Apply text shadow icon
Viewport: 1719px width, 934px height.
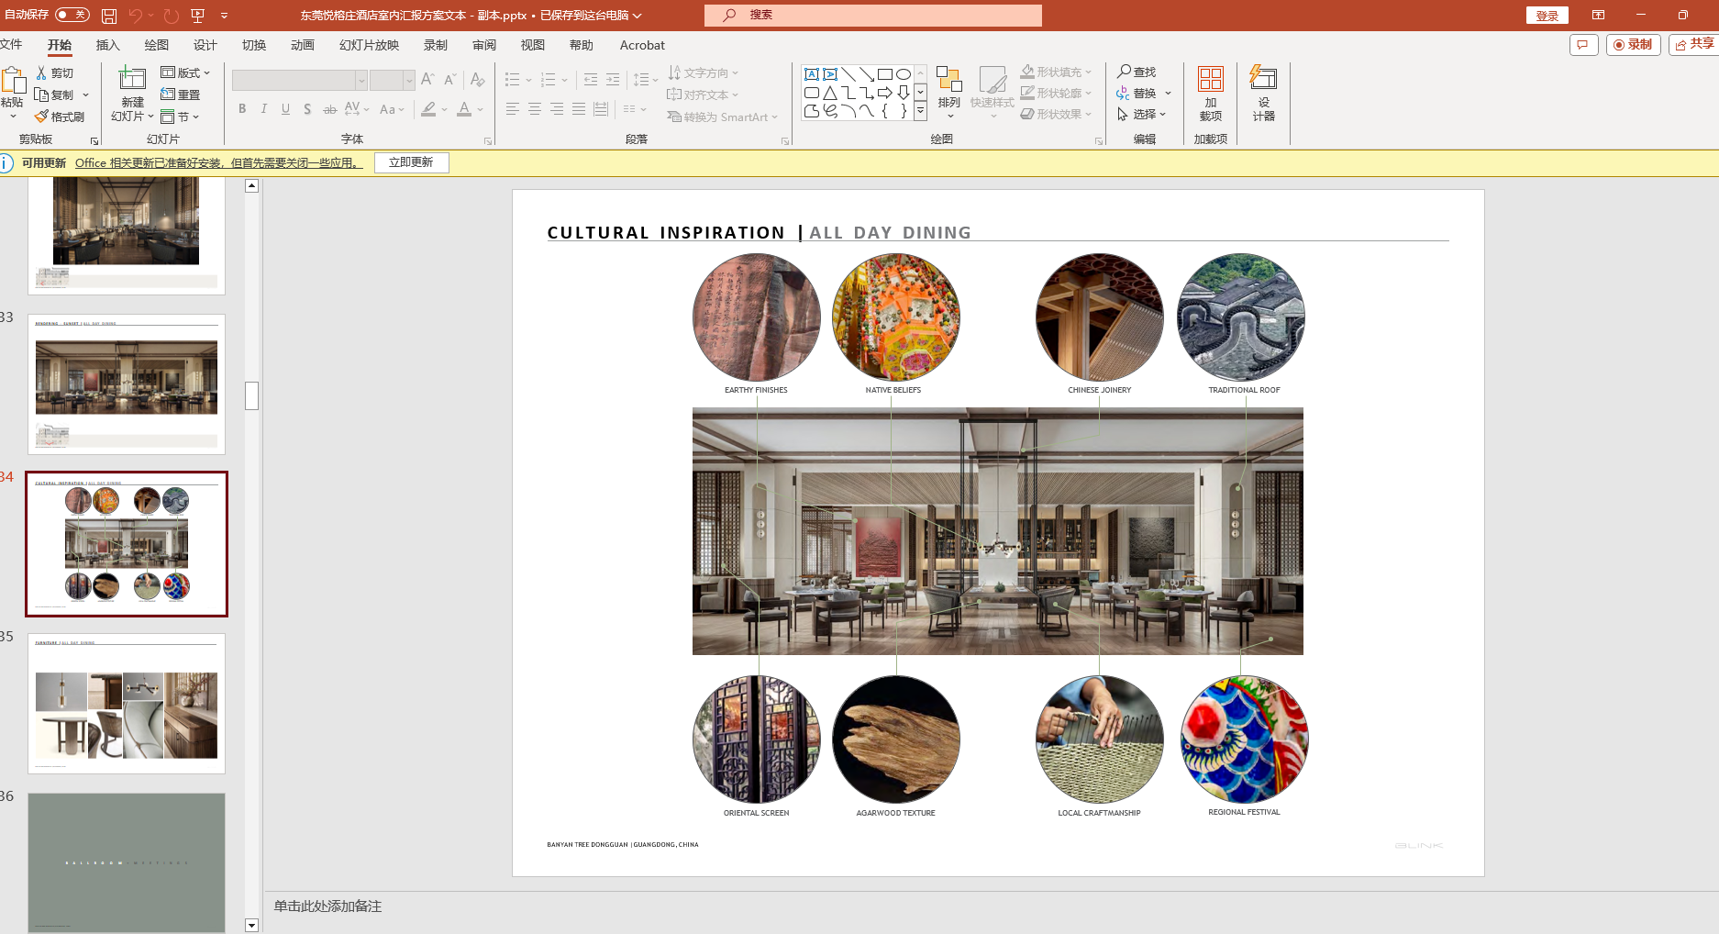(x=307, y=109)
